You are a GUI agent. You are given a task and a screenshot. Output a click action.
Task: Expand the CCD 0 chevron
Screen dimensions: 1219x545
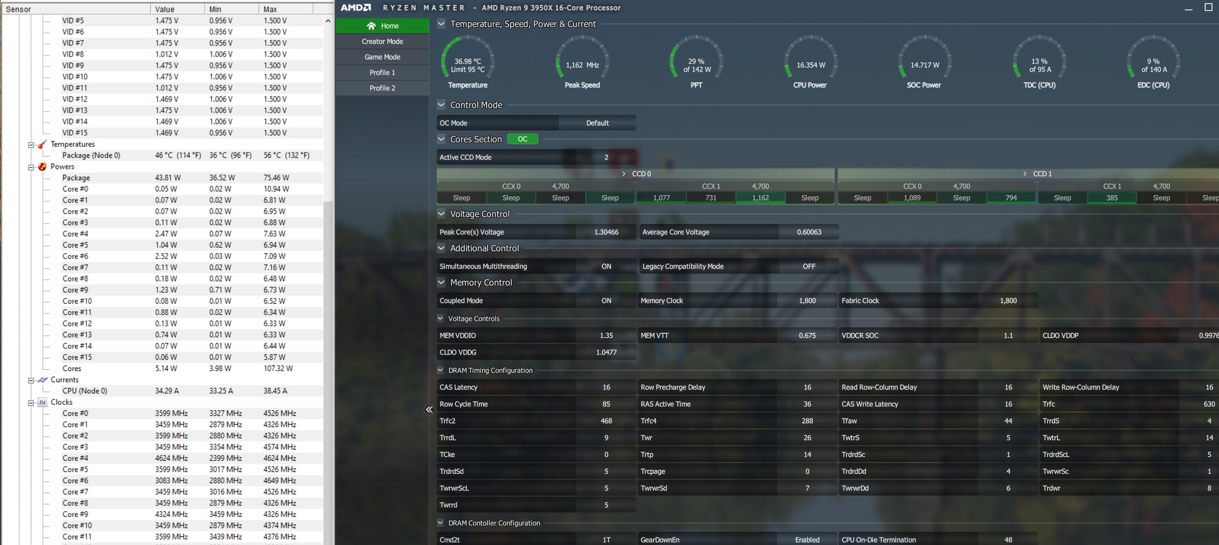(624, 174)
